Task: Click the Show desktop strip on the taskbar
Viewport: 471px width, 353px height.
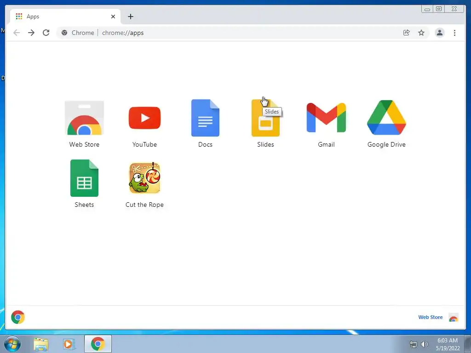Action: click(x=468, y=344)
